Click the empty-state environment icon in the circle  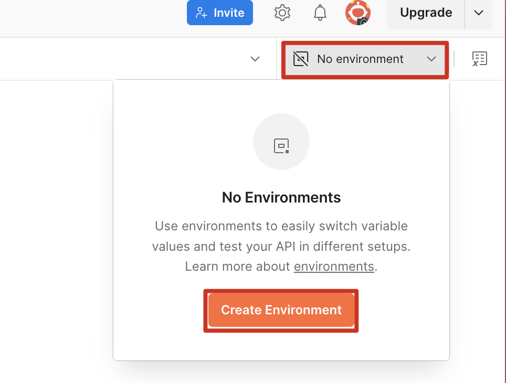pos(281,146)
